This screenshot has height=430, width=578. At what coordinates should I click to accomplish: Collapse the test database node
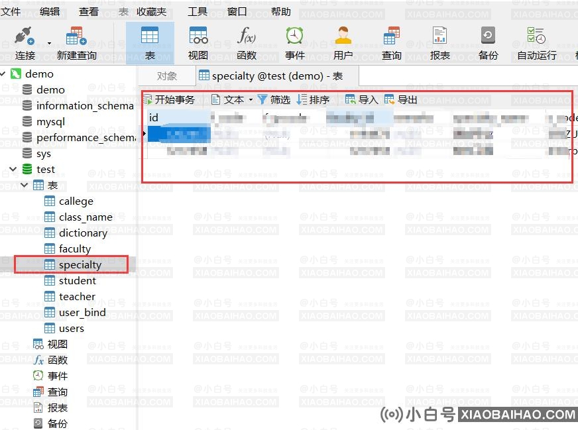[x=13, y=169]
